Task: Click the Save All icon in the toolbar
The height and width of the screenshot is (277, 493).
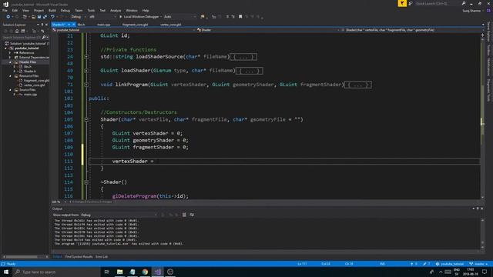Action: (45, 17)
